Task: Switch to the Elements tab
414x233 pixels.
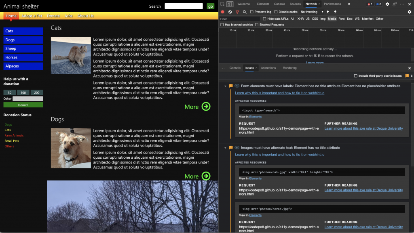Action: (263, 4)
